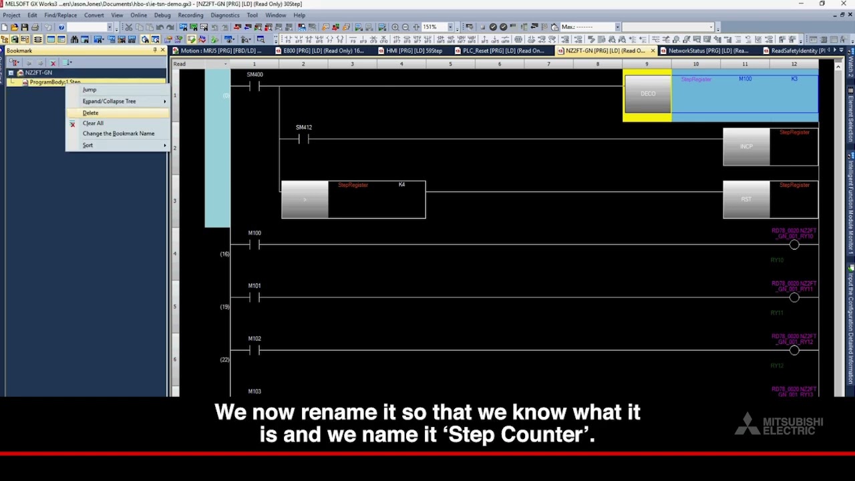
Task: Click the SM412 contact
Action: tap(303, 139)
